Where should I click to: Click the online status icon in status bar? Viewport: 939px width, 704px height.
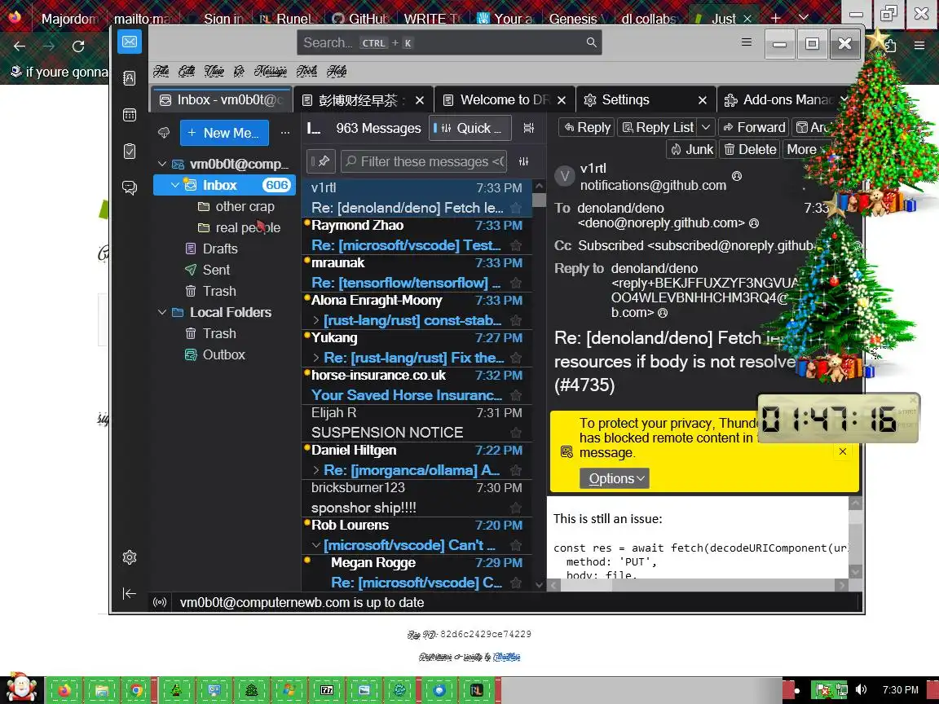160,602
